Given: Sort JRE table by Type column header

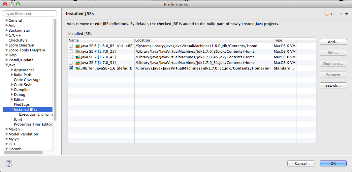Looking at the screenshot, I should [x=285, y=41].
